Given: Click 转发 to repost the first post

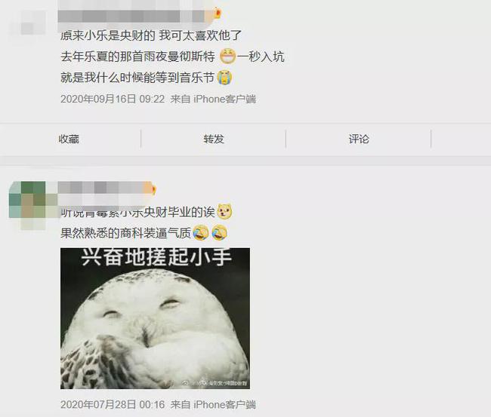Looking at the screenshot, I should pyautogui.click(x=214, y=139).
